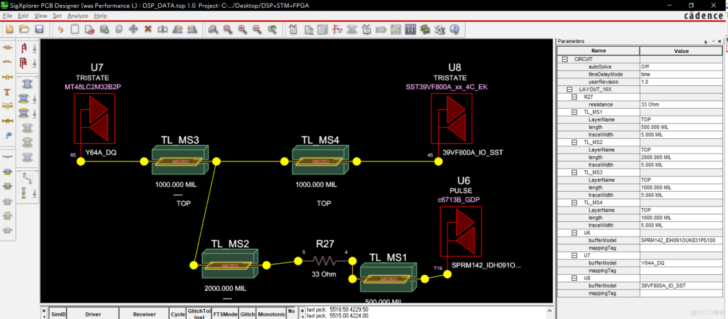
Task: Click the Help question mark icon
Action: point(454,30)
